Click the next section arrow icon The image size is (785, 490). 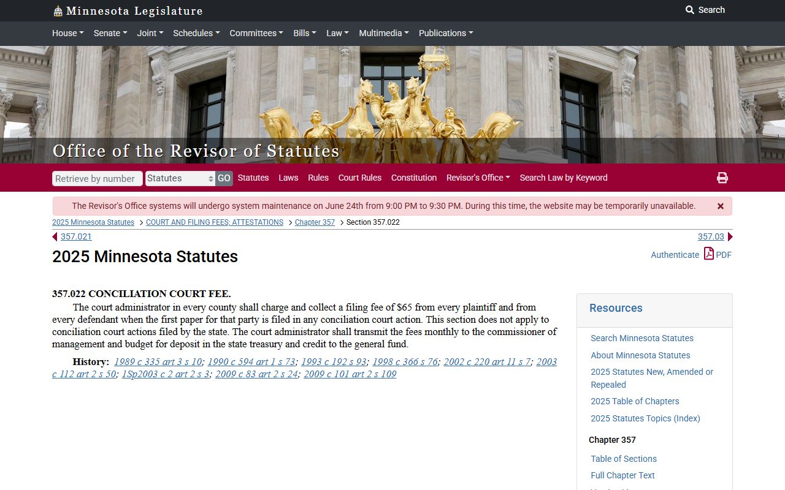730,237
